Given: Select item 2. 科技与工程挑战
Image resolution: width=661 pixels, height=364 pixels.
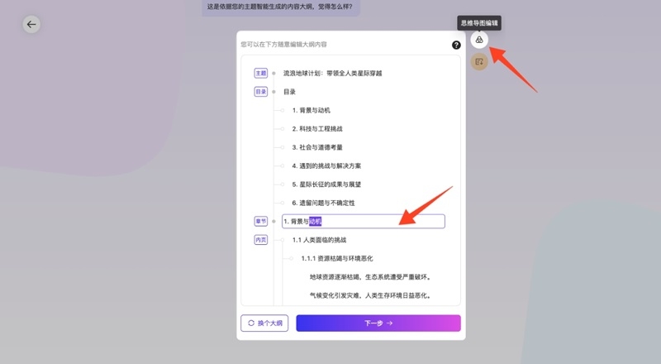Looking at the screenshot, I should point(317,129).
